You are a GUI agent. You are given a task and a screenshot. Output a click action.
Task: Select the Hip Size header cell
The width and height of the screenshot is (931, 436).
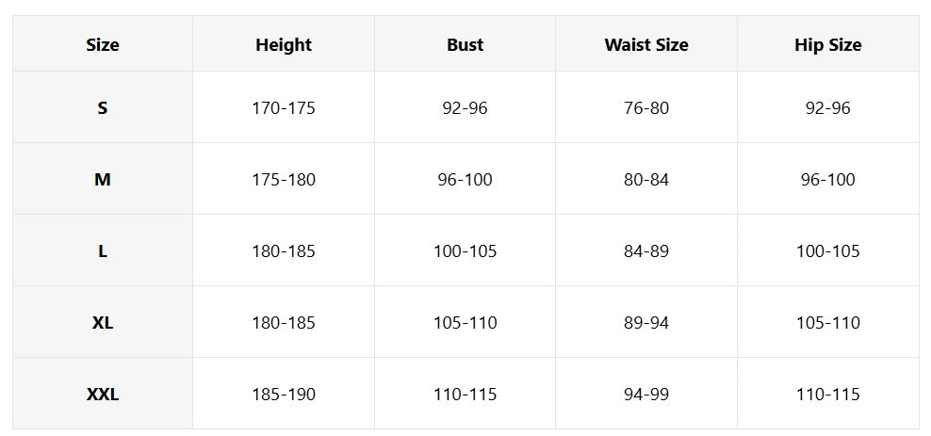click(x=828, y=44)
